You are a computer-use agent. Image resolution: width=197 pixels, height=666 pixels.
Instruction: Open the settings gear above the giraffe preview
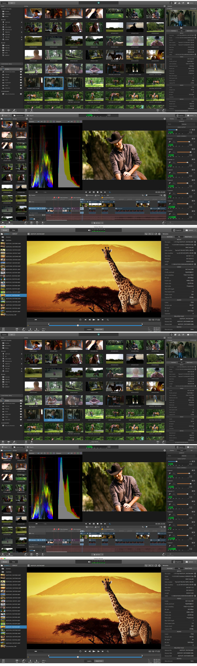pos(159,234)
